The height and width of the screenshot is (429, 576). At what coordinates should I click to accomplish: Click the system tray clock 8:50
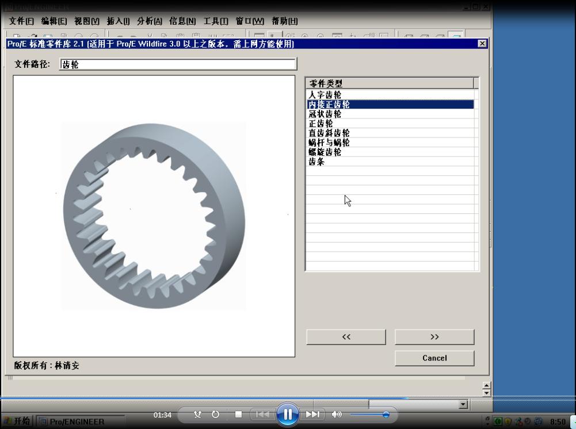[558, 422]
